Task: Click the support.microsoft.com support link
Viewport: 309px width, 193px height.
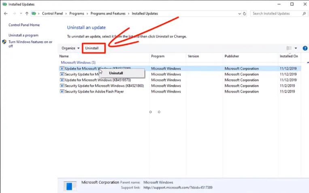Action: click(178, 188)
